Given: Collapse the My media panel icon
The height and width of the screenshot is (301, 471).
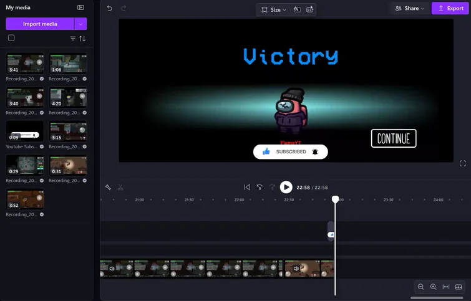Looking at the screenshot, I should click(x=80, y=7).
